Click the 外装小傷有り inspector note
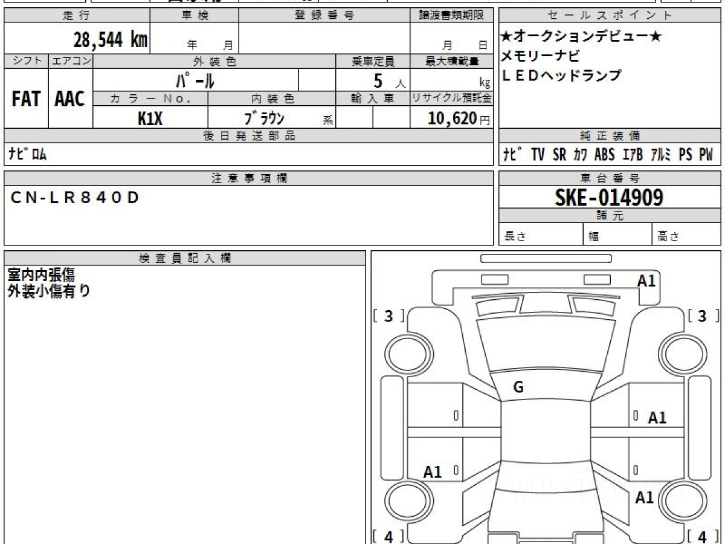725x544 pixels. tap(49, 291)
